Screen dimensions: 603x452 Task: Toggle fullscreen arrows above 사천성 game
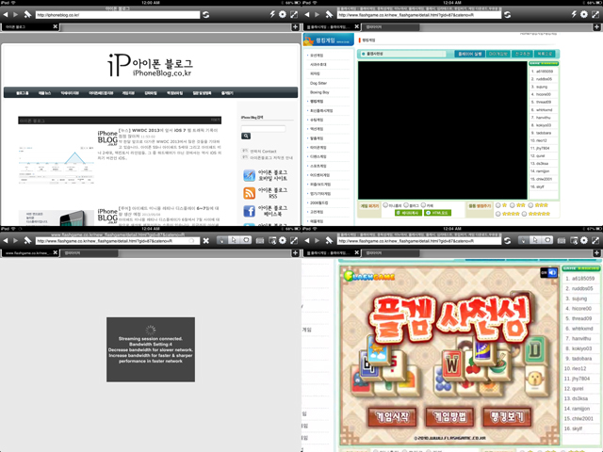coord(595,240)
